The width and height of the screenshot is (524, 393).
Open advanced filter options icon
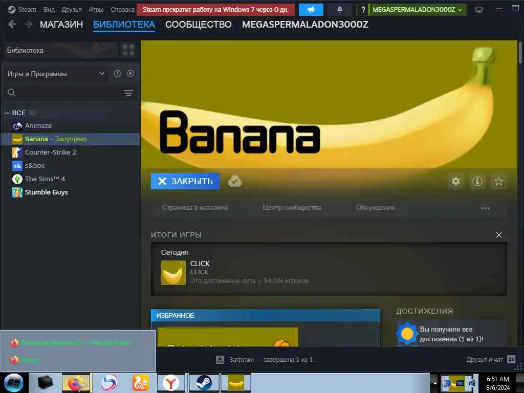[128, 93]
